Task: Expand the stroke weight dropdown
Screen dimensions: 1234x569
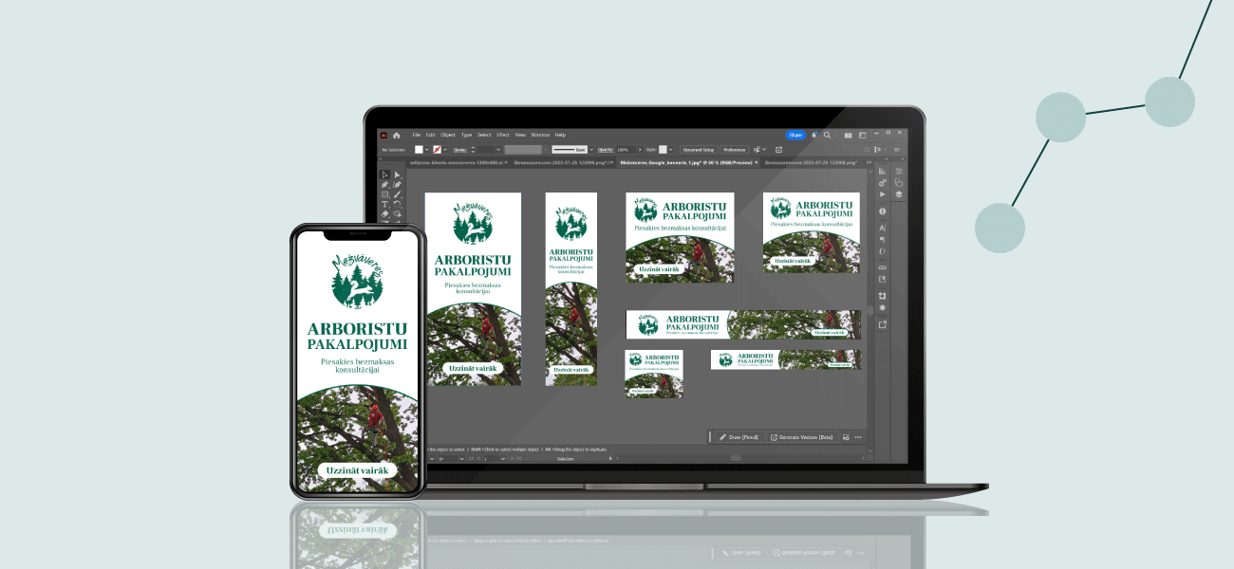Action: click(x=497, y=150)
